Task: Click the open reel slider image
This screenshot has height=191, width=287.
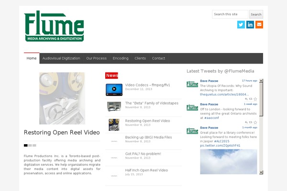Action: pos(62,98)
